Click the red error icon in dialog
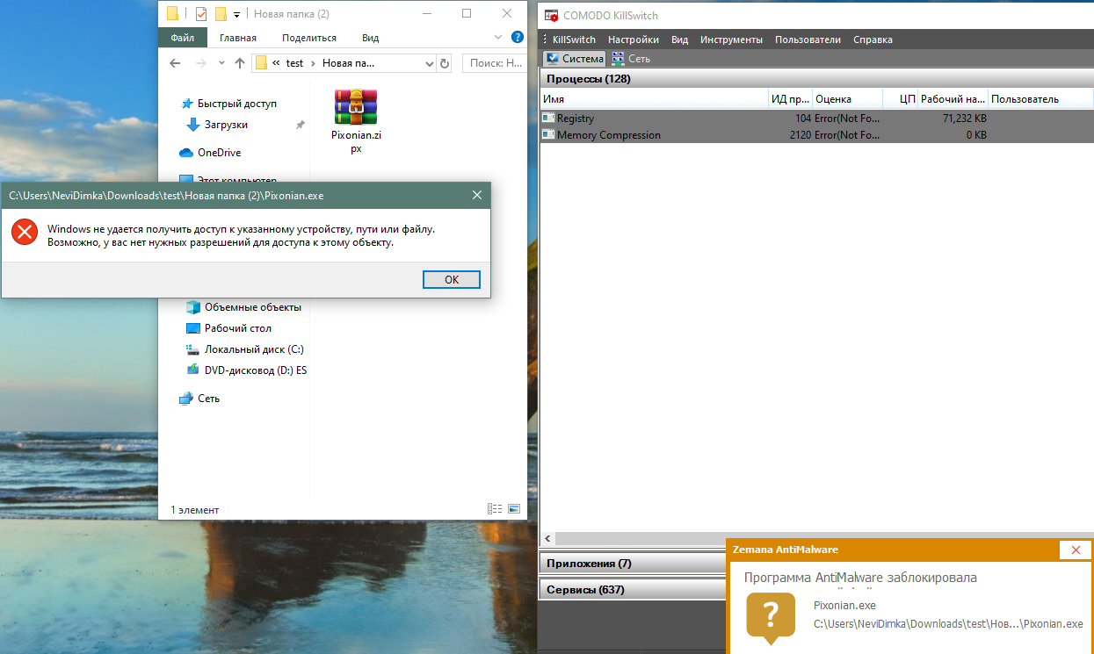This screenshot has height=654, width=1094. coord(25,232)
